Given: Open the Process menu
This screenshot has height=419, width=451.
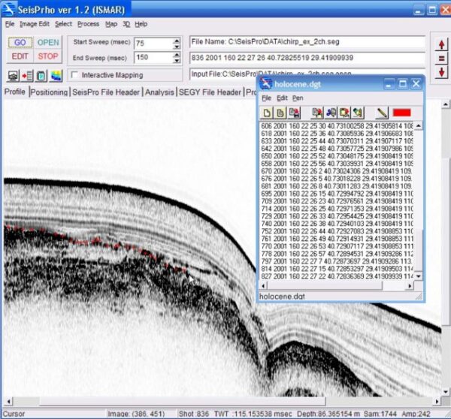Looking at the screenshot, I should point(88,24).
